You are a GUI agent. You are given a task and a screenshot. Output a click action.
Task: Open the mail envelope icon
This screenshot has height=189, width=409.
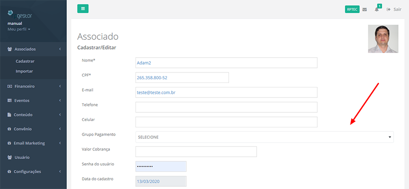pyautogui.click(x=364, y=9)
